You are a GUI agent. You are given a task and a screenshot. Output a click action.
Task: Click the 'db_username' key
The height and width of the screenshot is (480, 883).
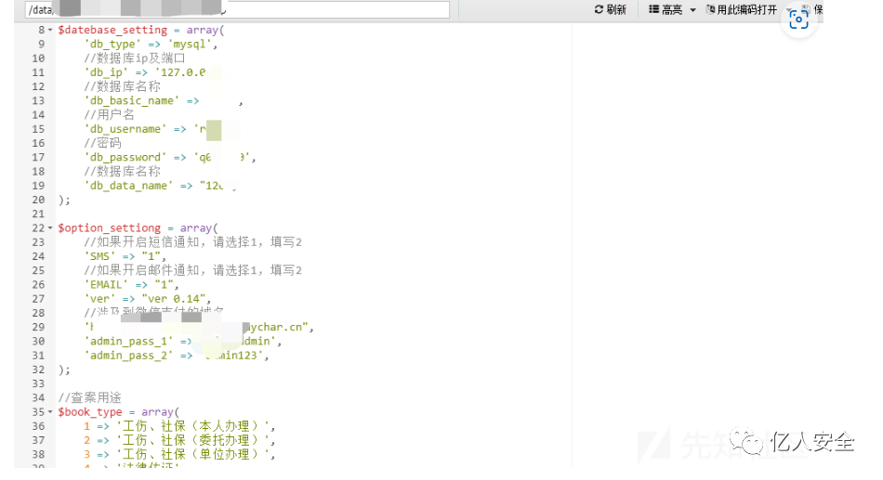[x=125, y=129]
